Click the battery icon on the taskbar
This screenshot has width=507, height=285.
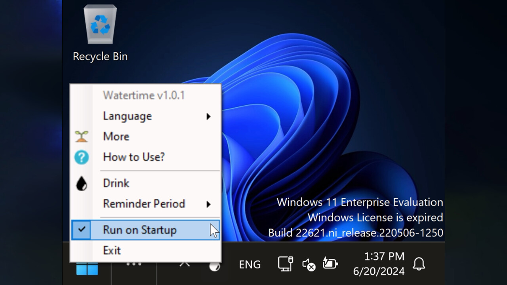pyautogui.click(x=330, y=264)
